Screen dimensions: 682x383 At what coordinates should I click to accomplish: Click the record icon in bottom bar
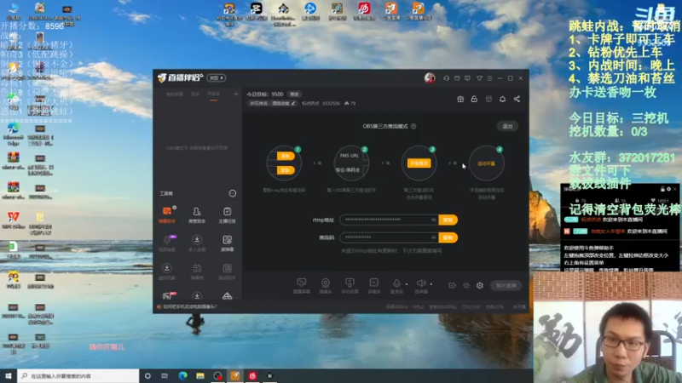pyautogui.click(x=452, y=286)
